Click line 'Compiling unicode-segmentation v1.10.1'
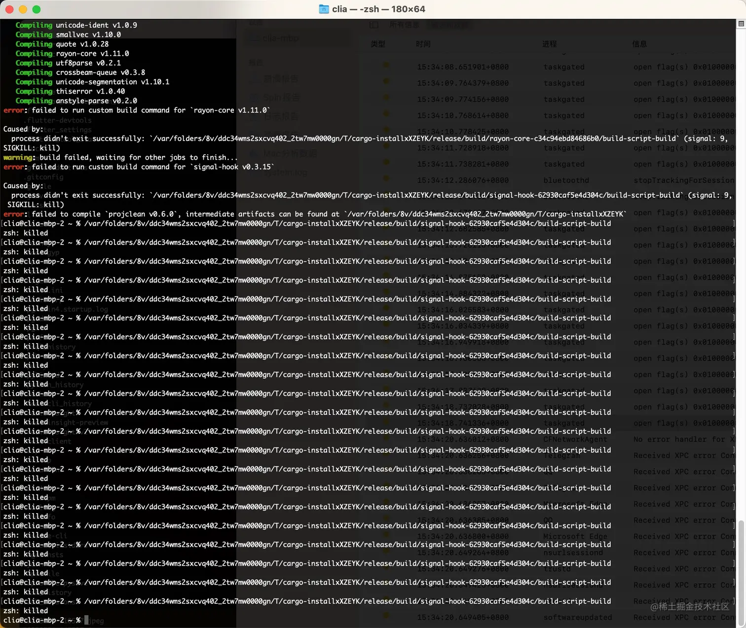746x628 pixels. [92, 82]
